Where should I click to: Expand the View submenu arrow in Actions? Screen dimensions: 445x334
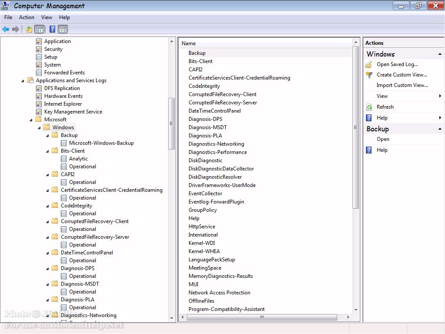click(440, 96)
